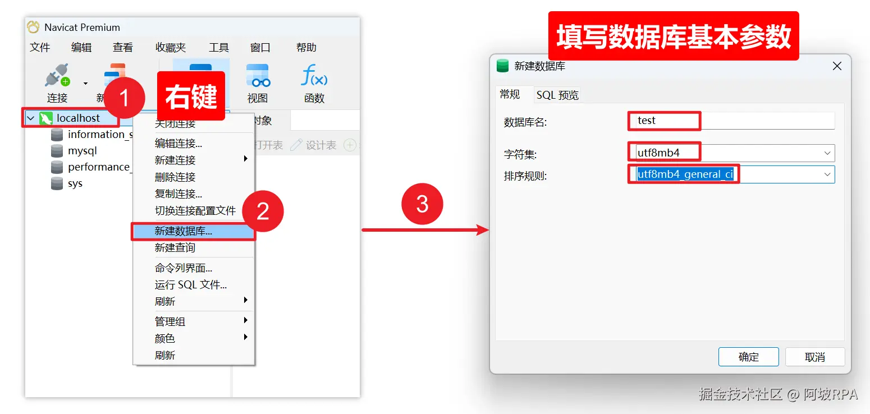This screenshot has width=870, height=414.
Task: Open the View (视图) toolbar icon
Action: click(x=258, y=75)
